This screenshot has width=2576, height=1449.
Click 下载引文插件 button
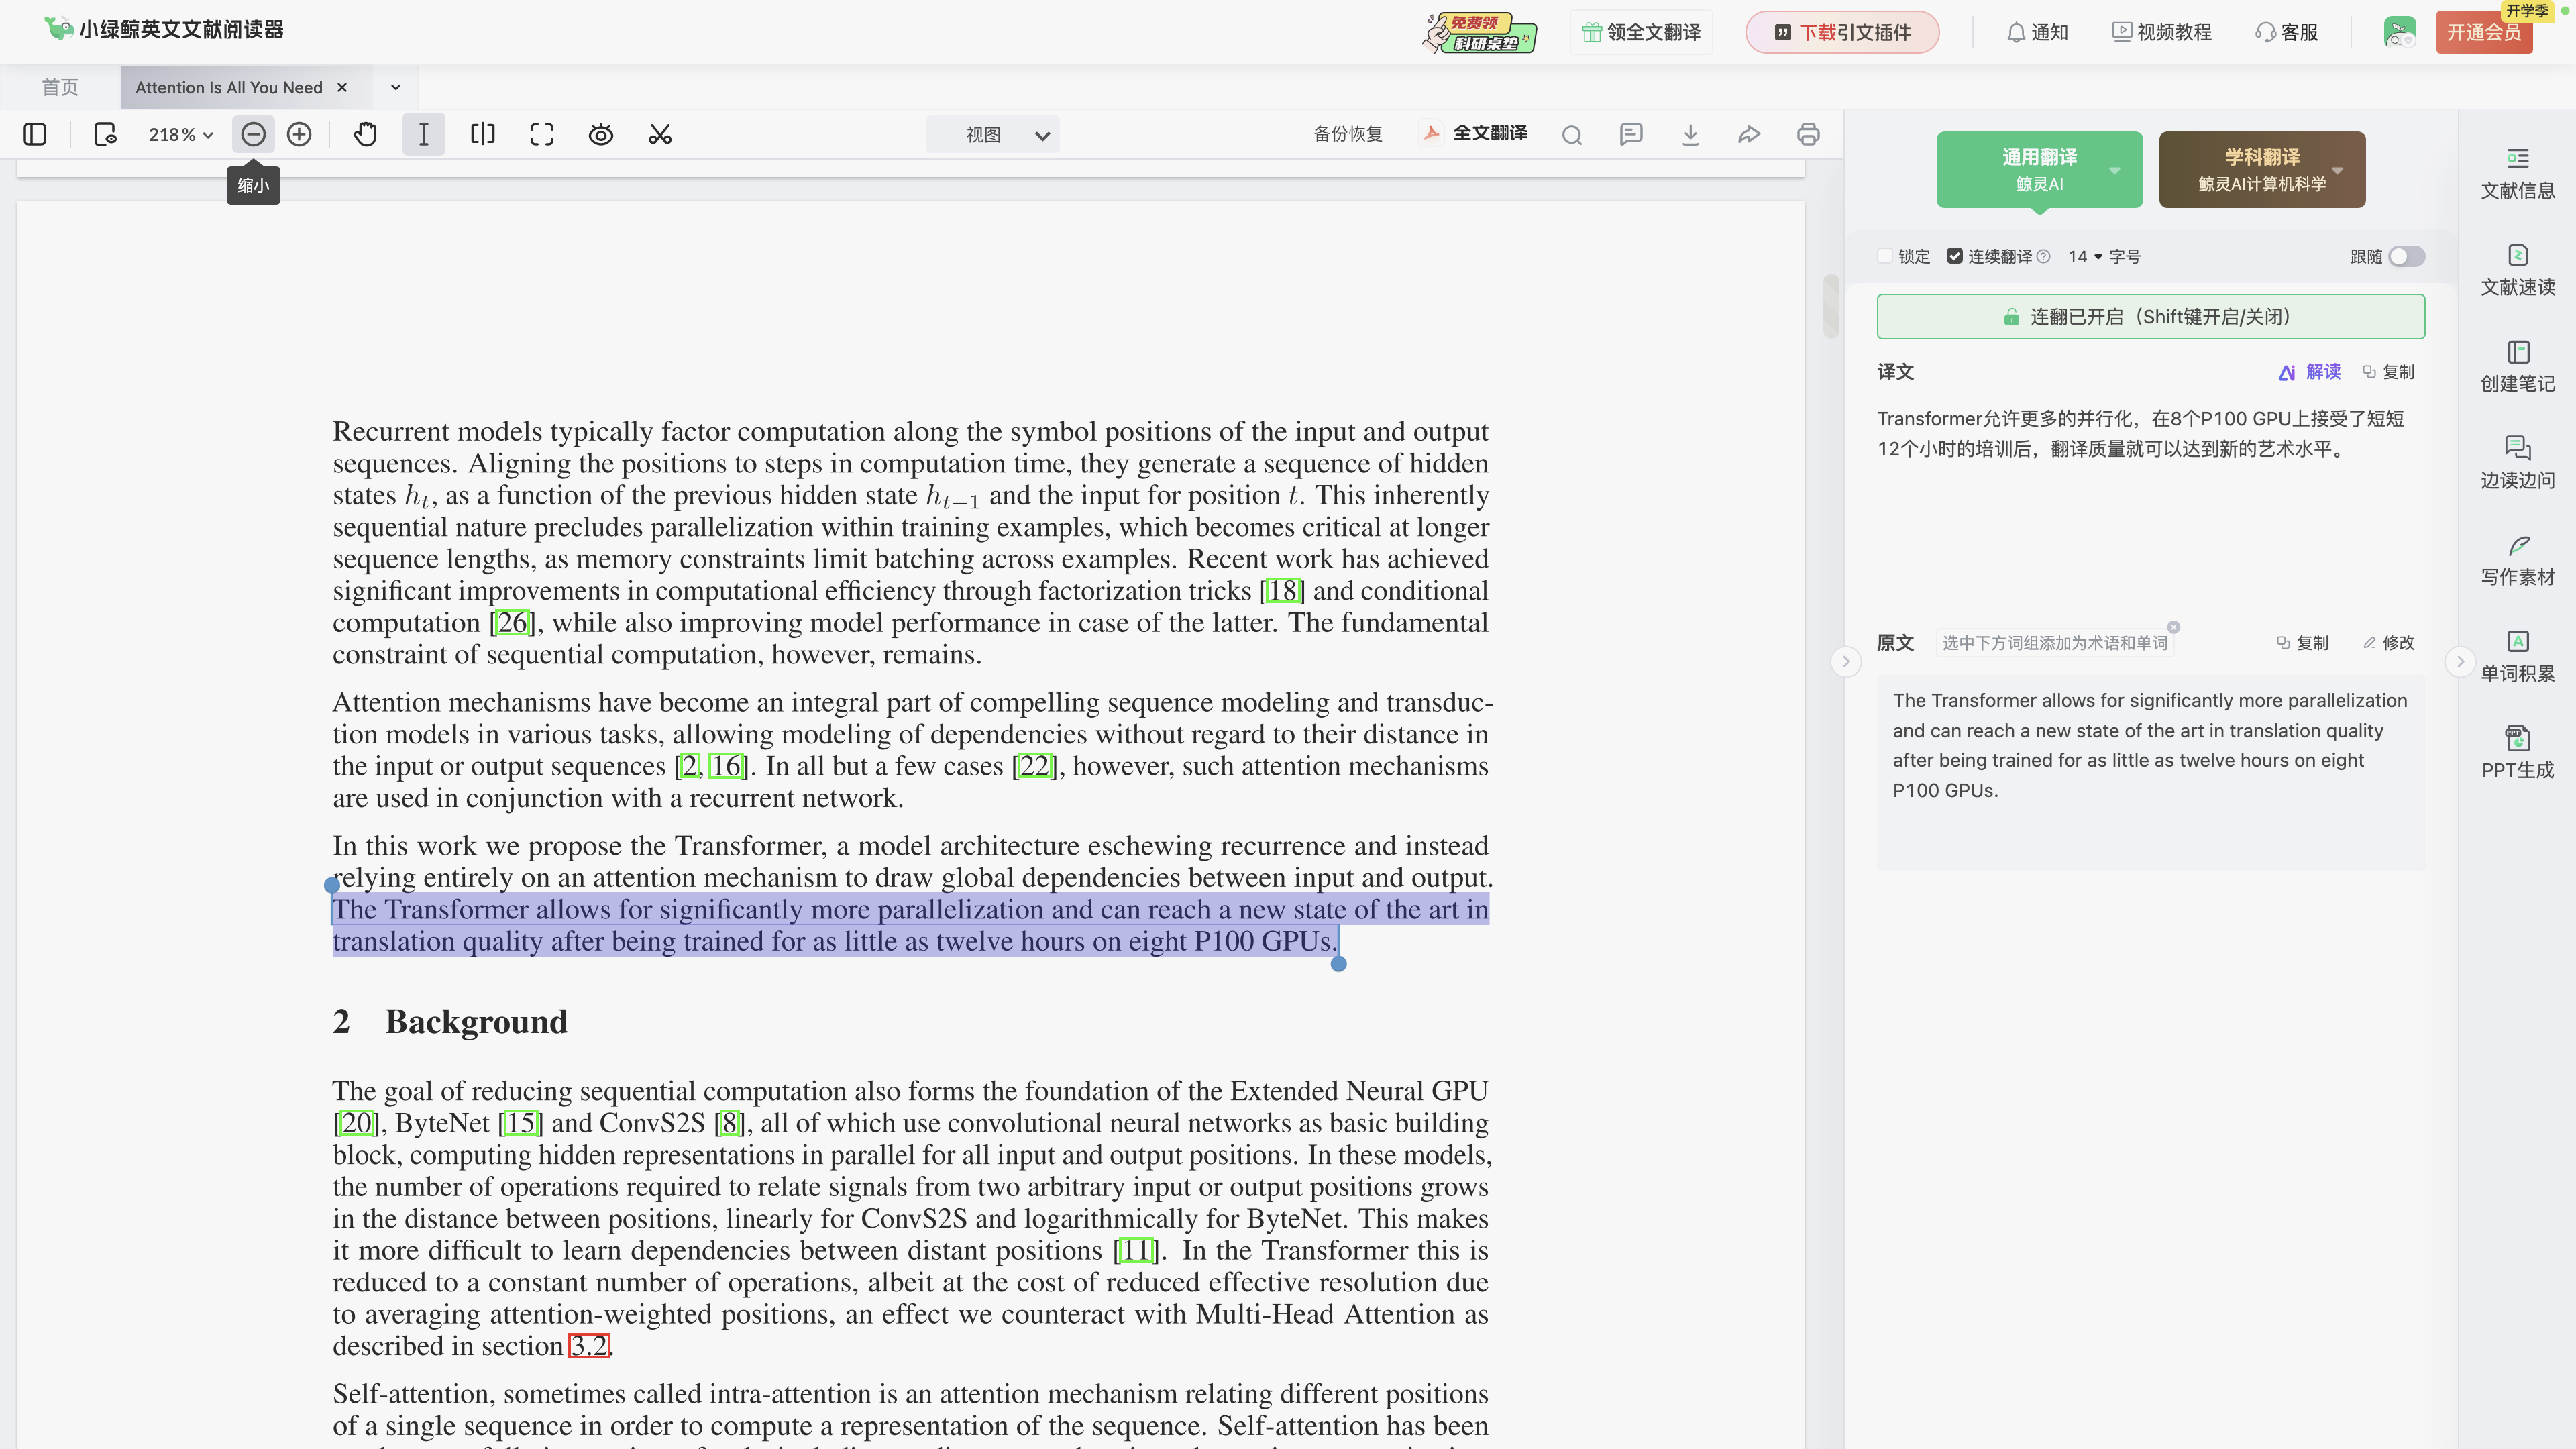click(1842, 32)
